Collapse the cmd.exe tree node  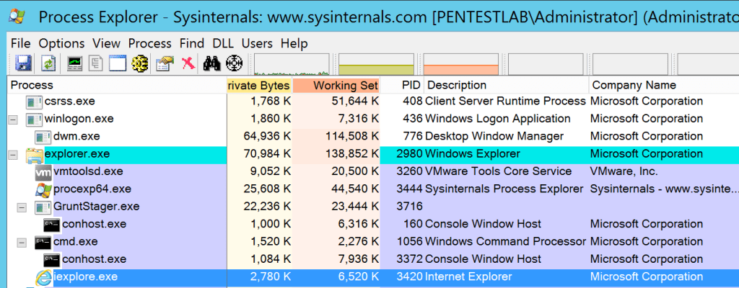click(x=22, y=242)
